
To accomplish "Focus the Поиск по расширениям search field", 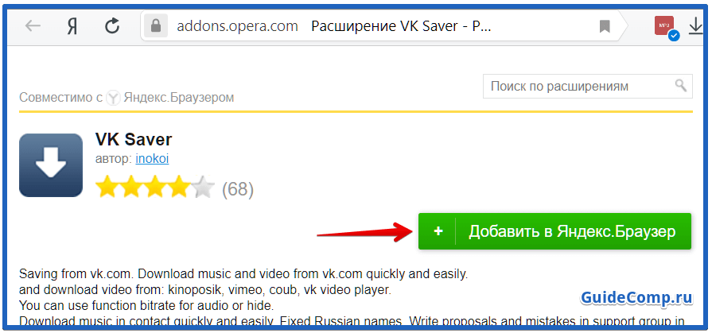I will pos(588,86).
